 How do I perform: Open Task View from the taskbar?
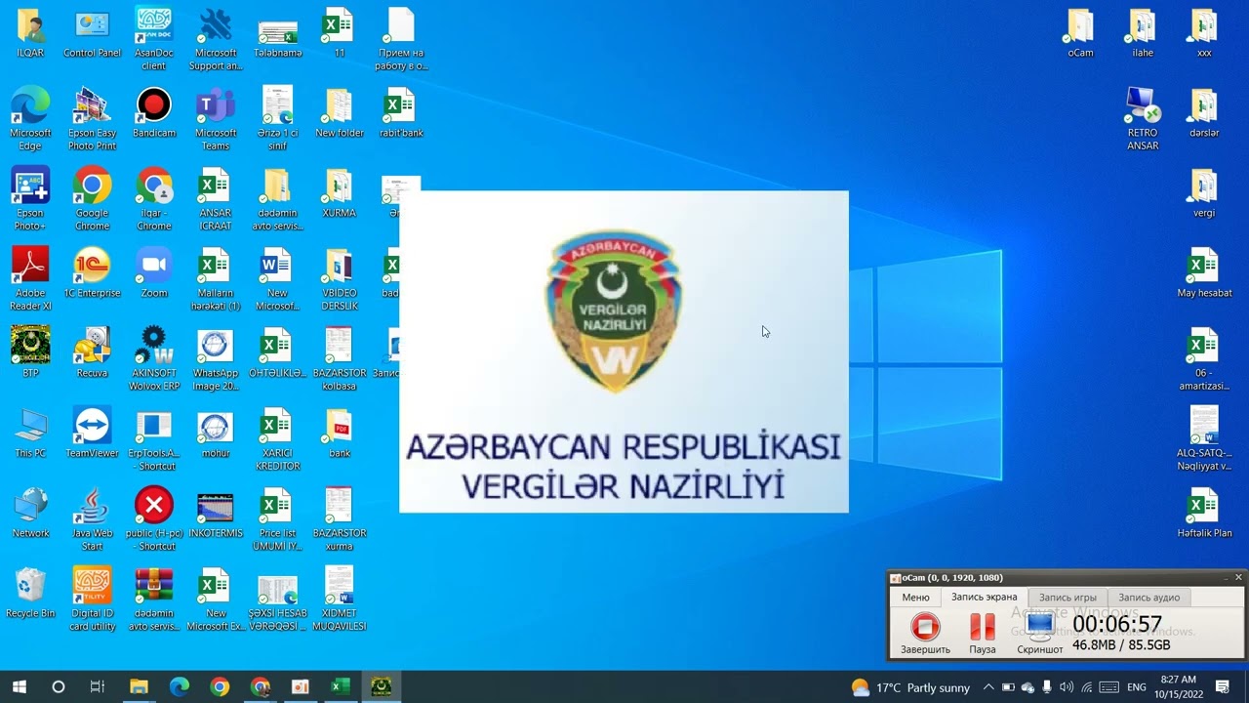(97, 687)
